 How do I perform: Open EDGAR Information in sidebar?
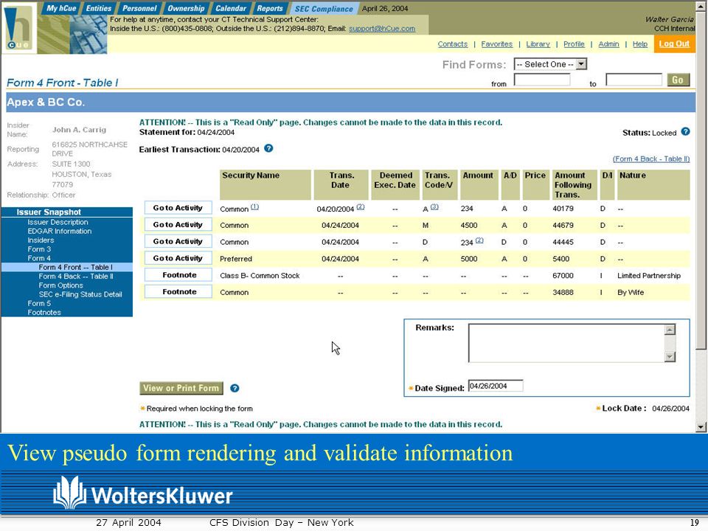click(59, 231)
